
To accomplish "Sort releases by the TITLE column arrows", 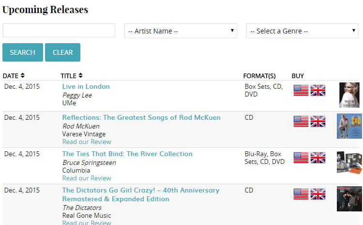I will click(x=80, y=75).
